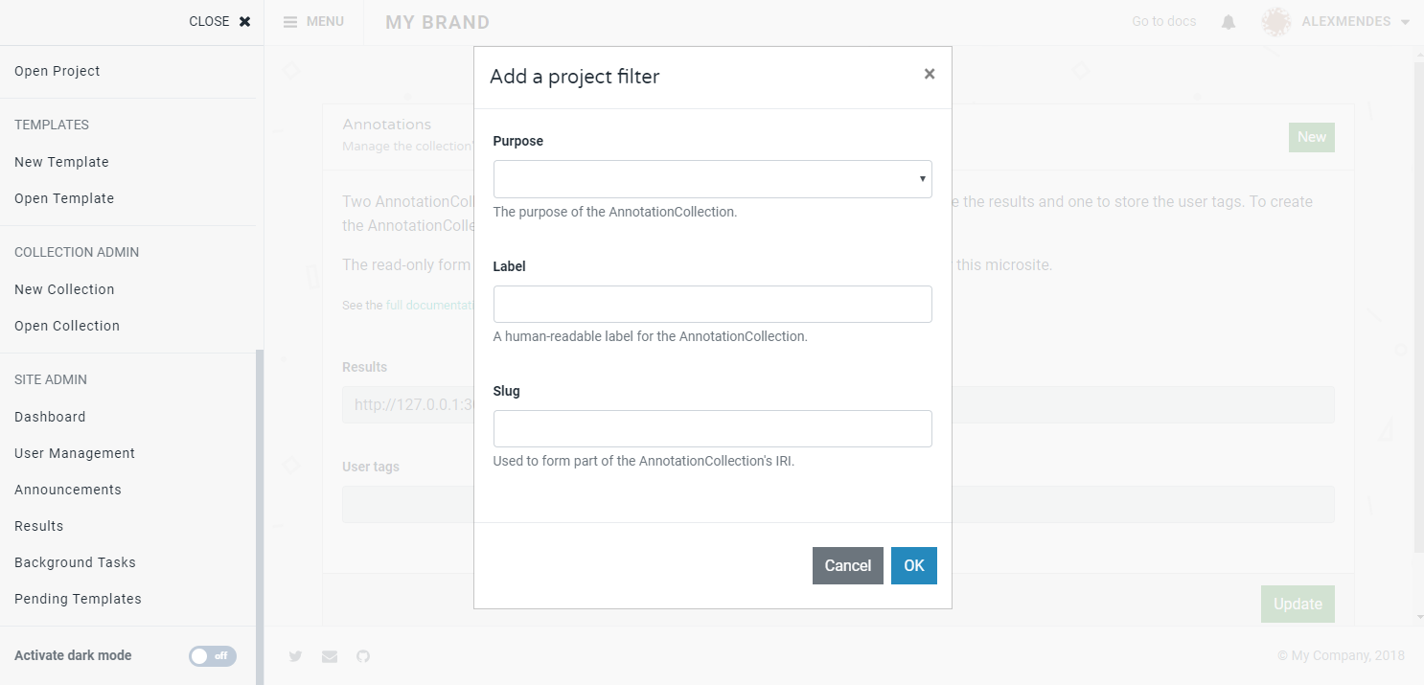Confirm the filter with the OK button
The width and height of the screenshot is (1424, 685).
(x=913, y=565)
